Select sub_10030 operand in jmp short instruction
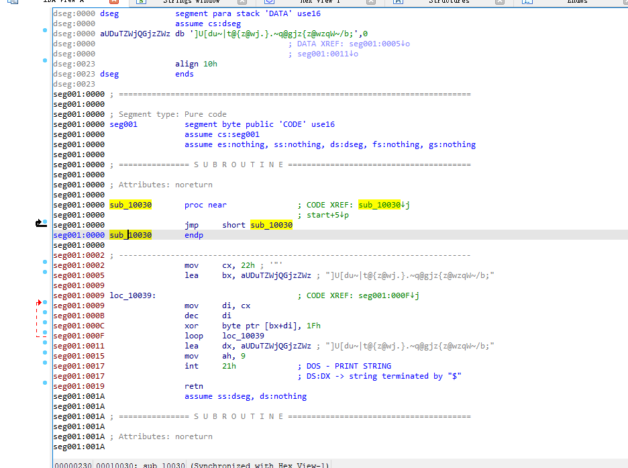The width and height of the screenshot is (628, 468). click(272, 225)
